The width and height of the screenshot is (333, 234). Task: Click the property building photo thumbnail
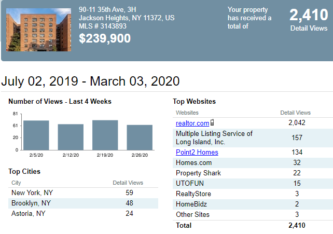pyautogui.click(x=39, y=30)
